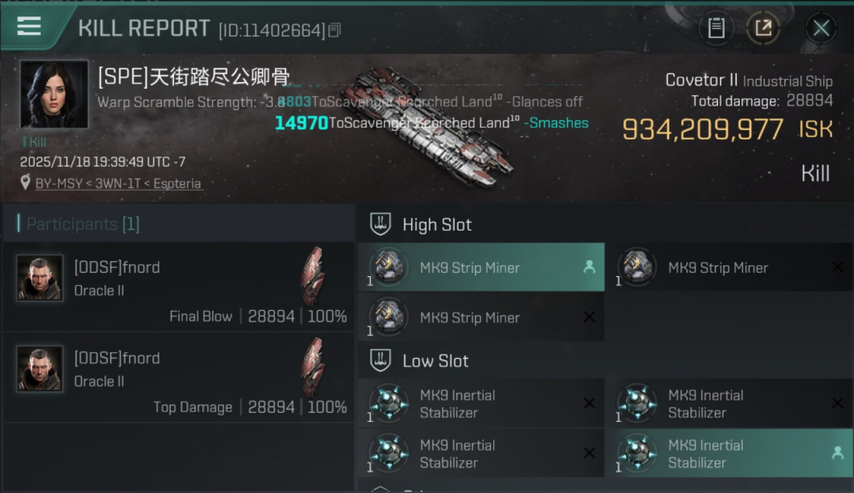Click the X on first MK9 Inertial Stabilizer
The image size is (854, 493).
coord(589,403)
